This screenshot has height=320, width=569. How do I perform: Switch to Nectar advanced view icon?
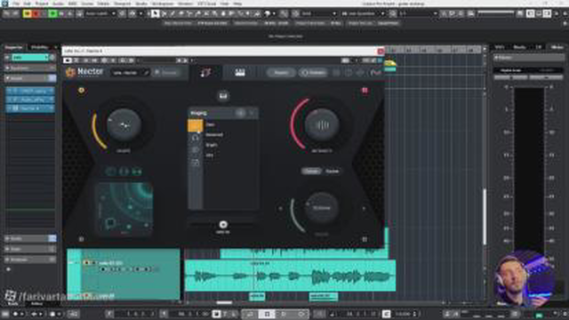(x=240, y=73)
